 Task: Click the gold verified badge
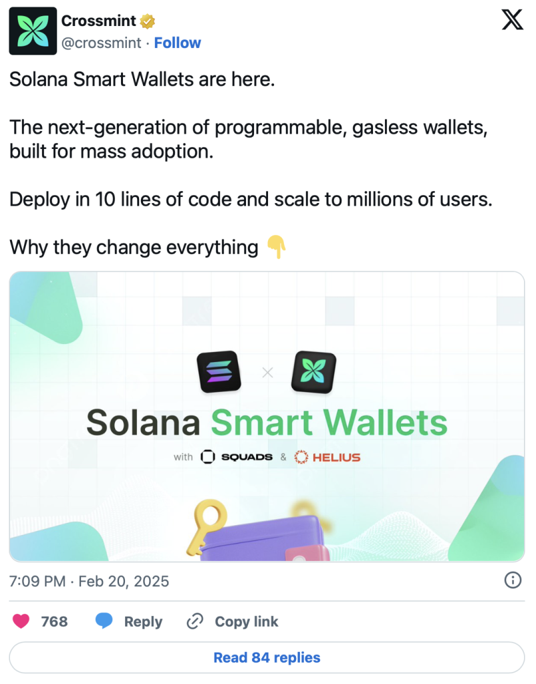tap(148, 21)
